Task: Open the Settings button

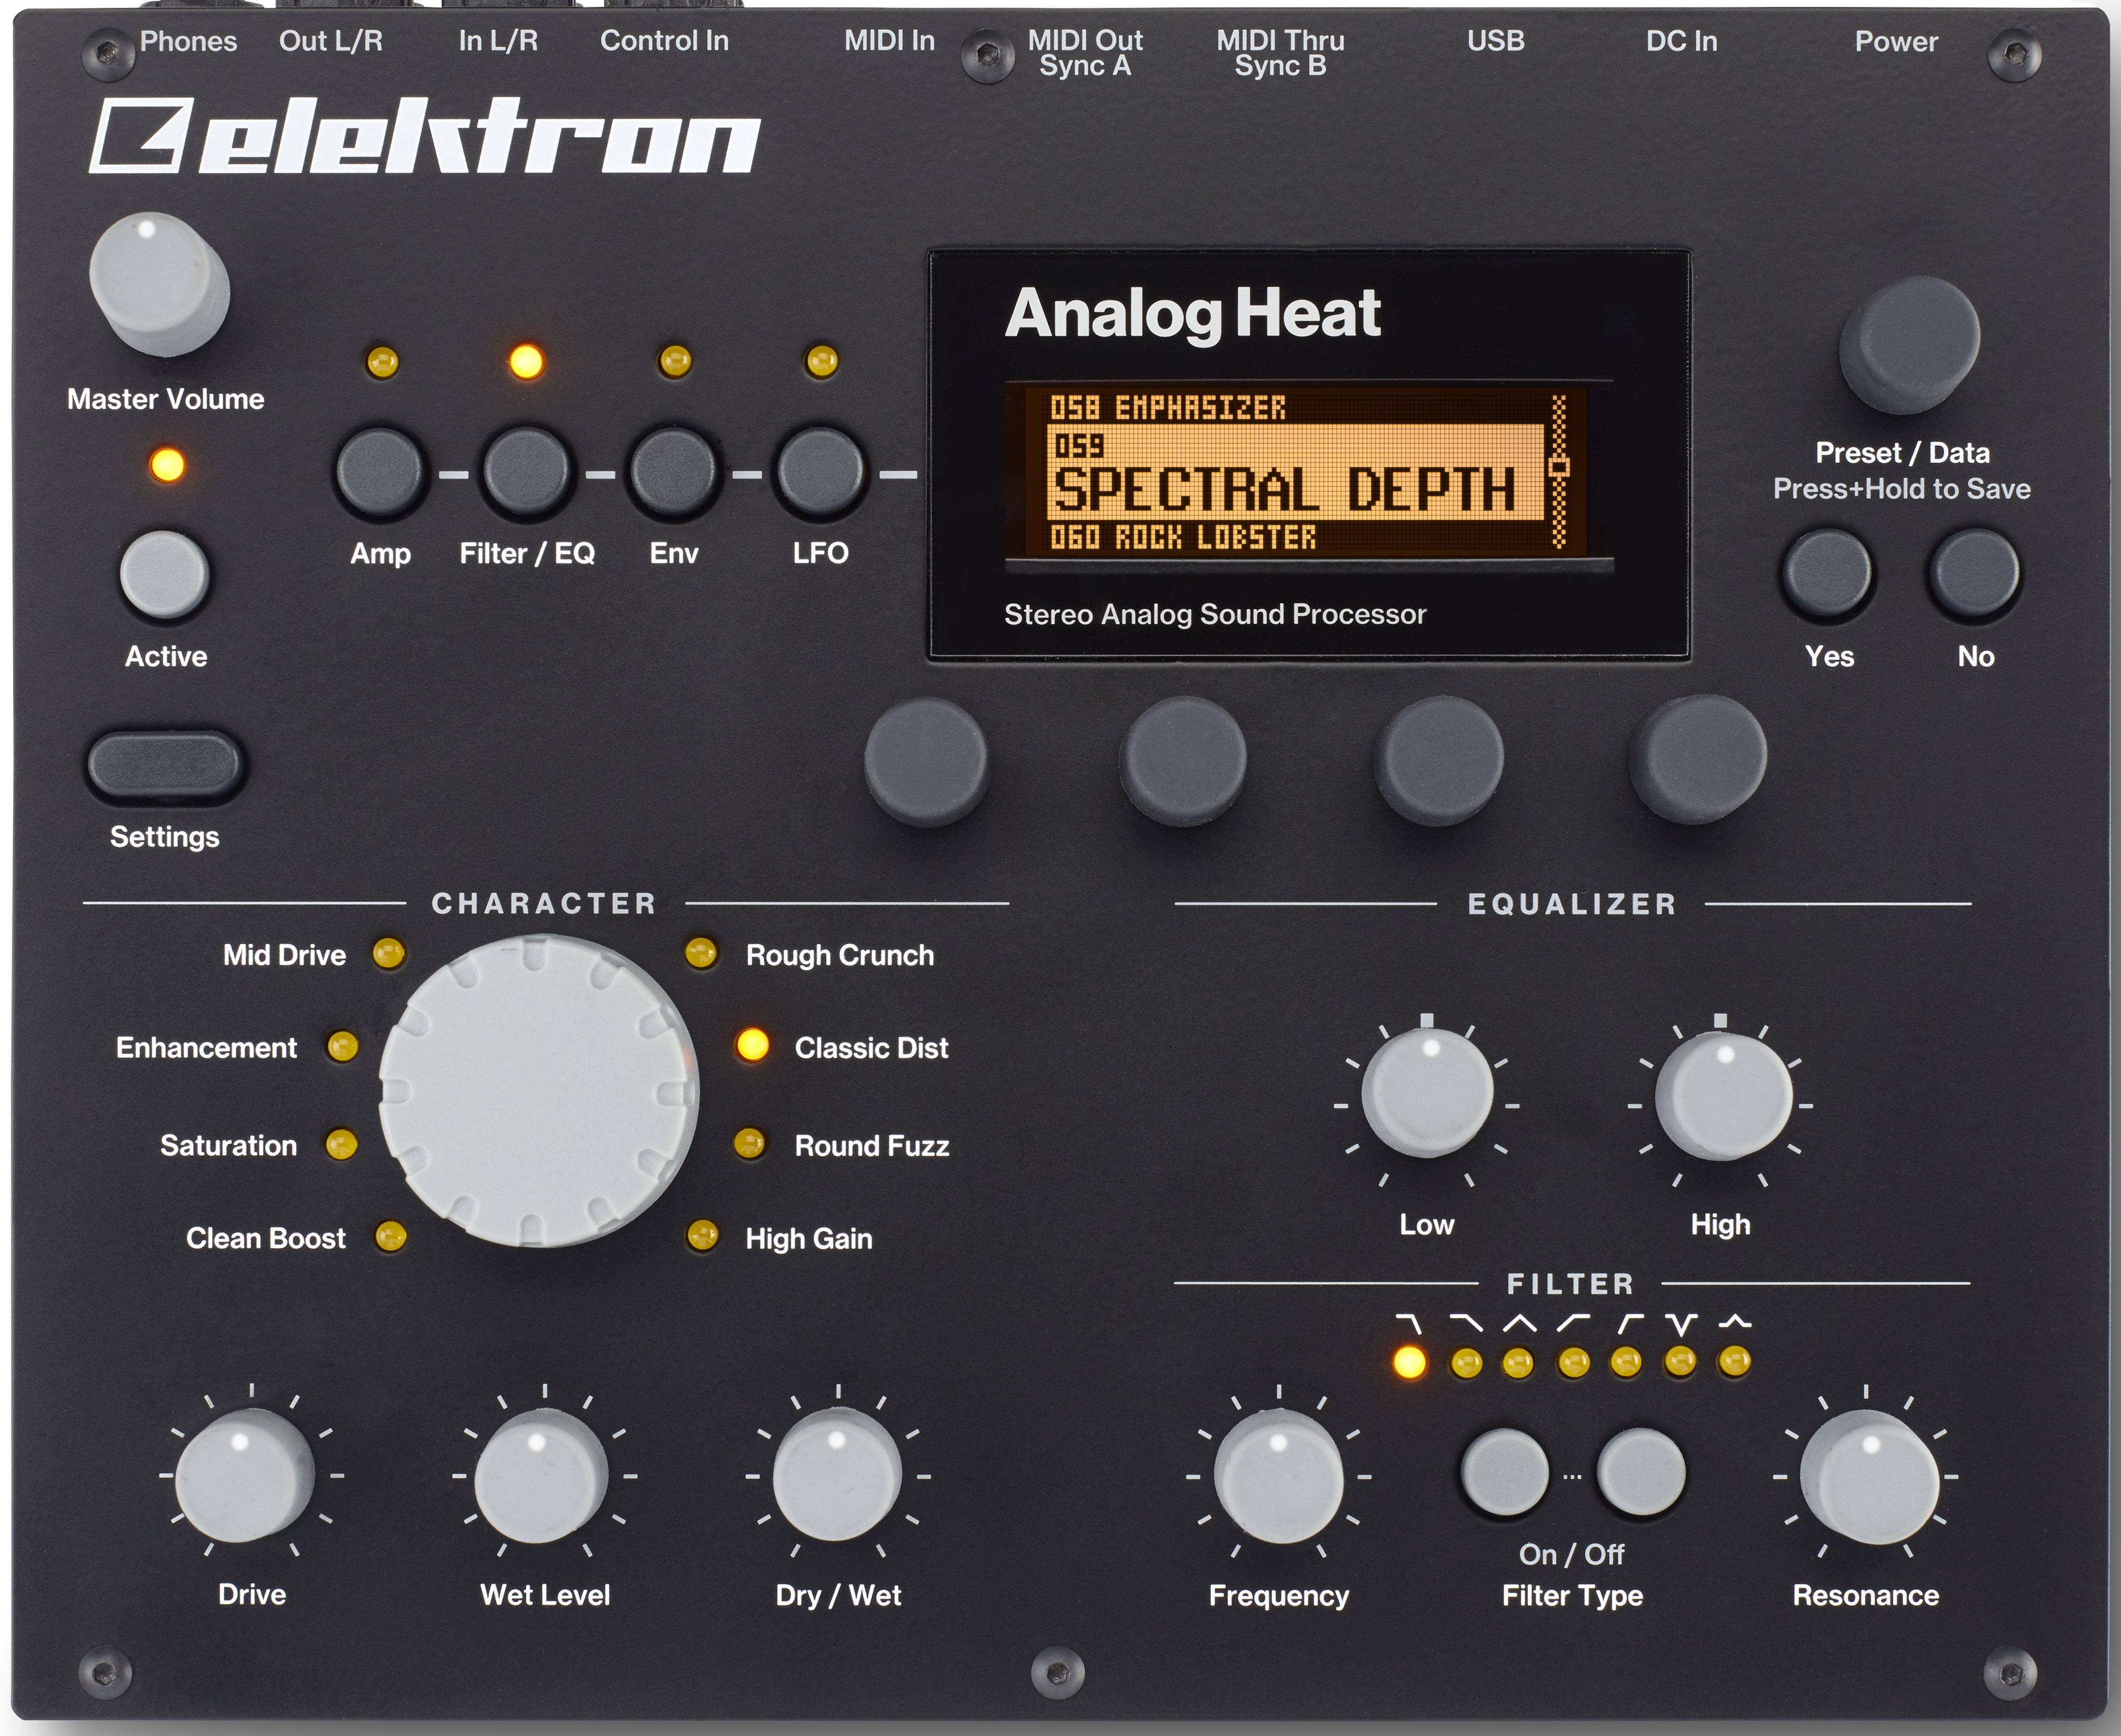Action: pyautogui.click(x=165, y=765)
